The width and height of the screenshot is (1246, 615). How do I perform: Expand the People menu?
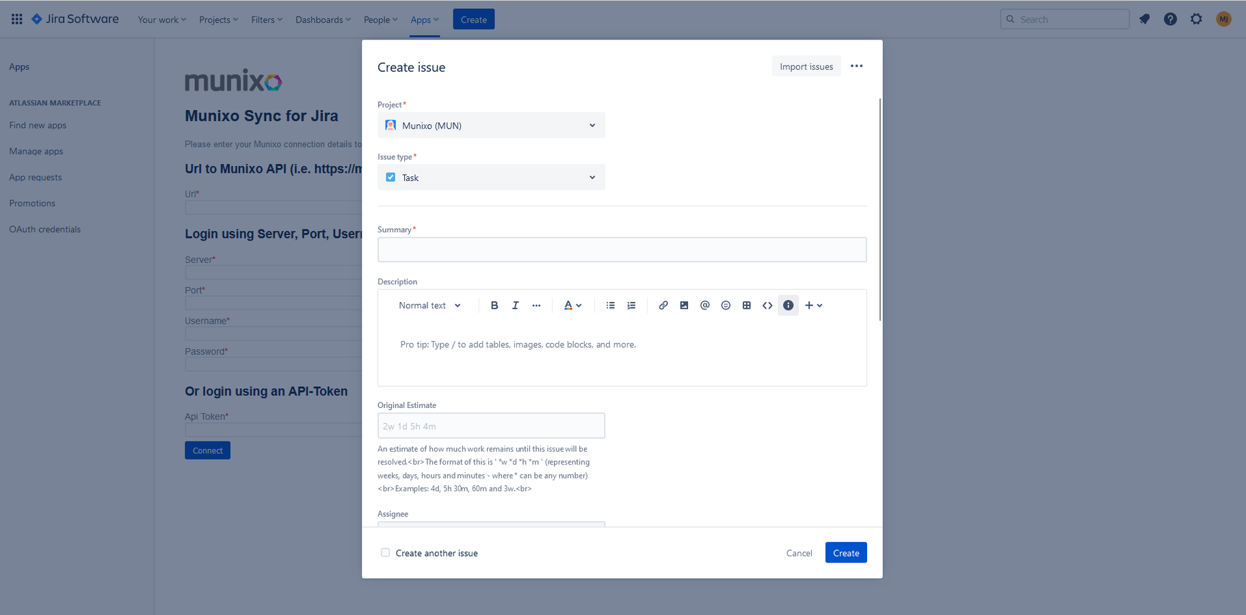(x=381, y=19)
